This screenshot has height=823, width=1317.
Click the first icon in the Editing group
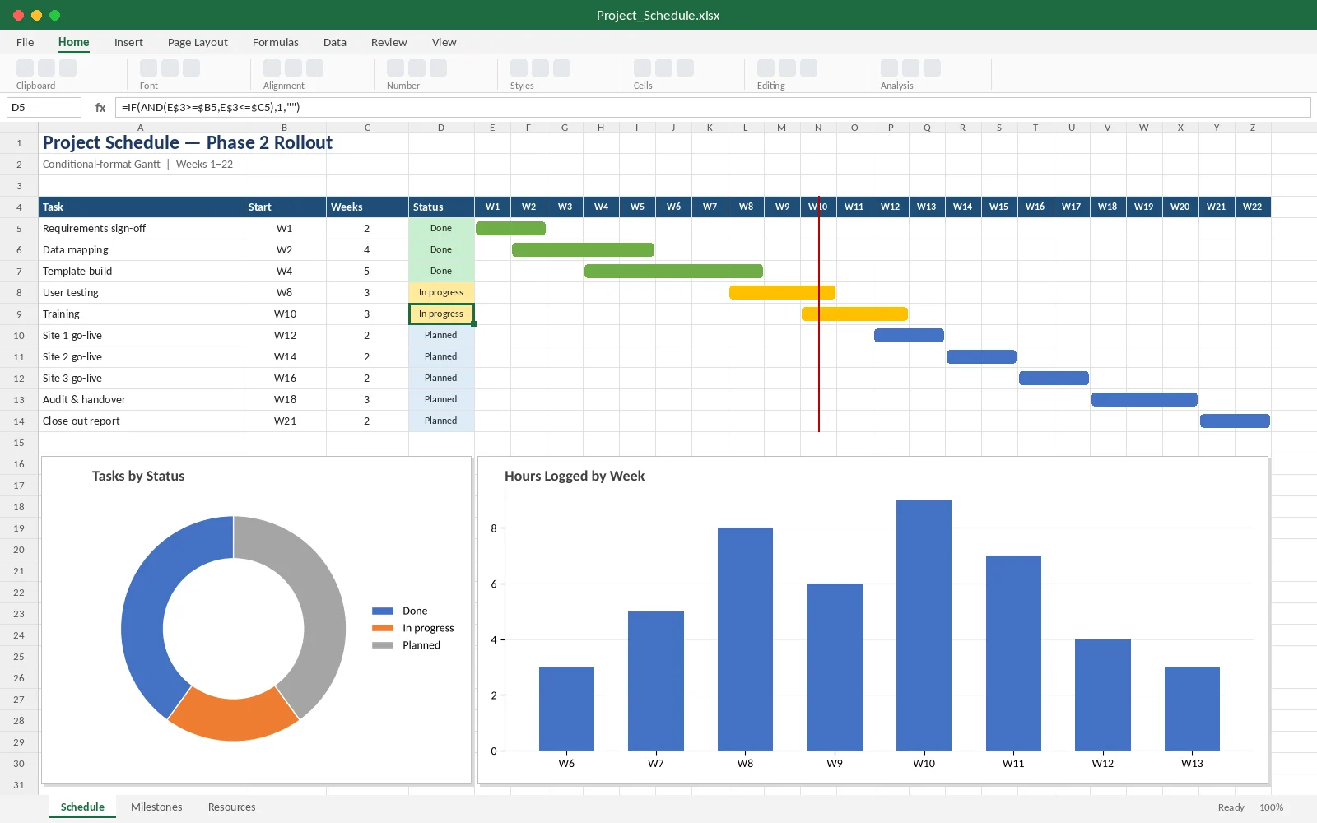pos(766,68)
